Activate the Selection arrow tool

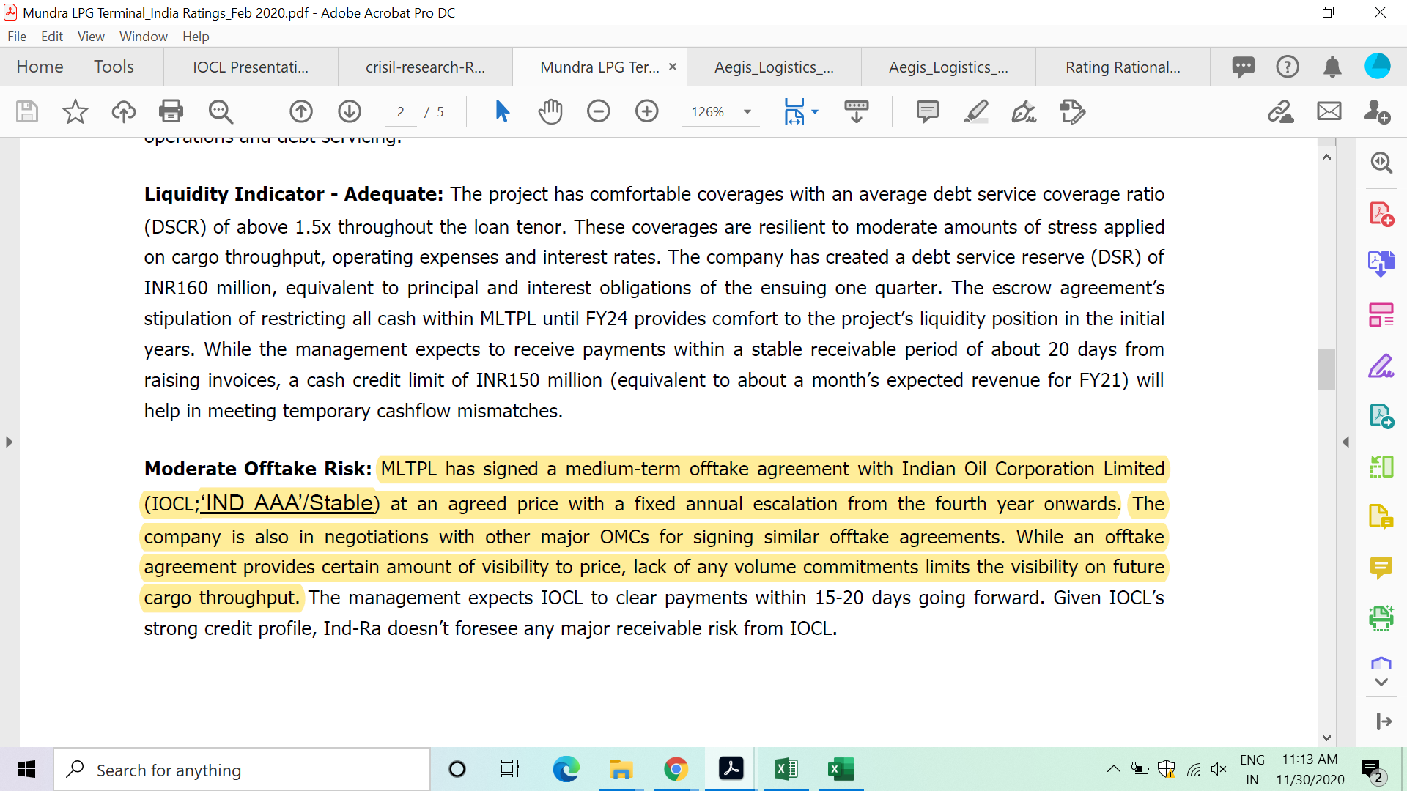point(502,111)
